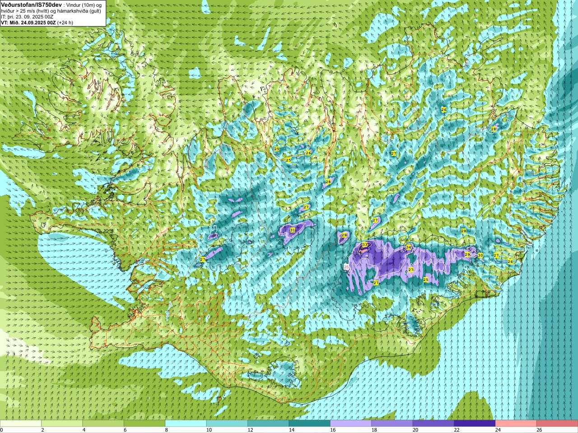This screenshot has width=578, height=433.
Task: Click the 22–24 m/s dark indigo legend swatch
Action: tap(475, 424)
